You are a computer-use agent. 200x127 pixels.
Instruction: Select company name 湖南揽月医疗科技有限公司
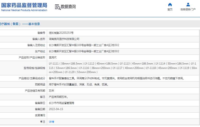pos(64,39)
